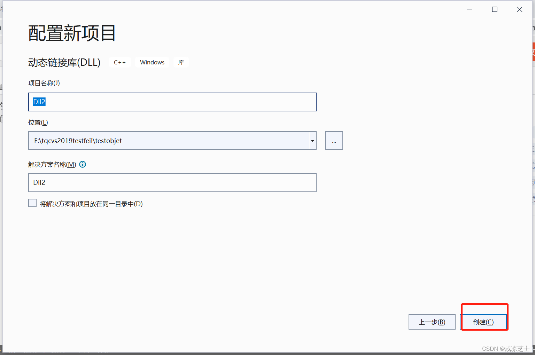Open the location path dropdown arrow

pos(312,141)
